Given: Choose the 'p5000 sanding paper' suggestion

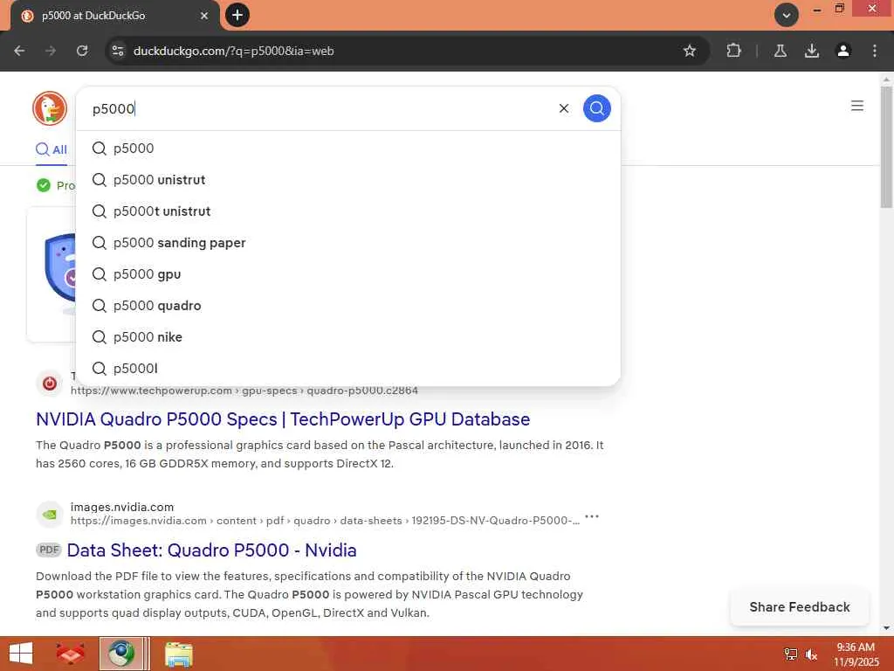Looking at the screenshot, I should pos(347,243).
